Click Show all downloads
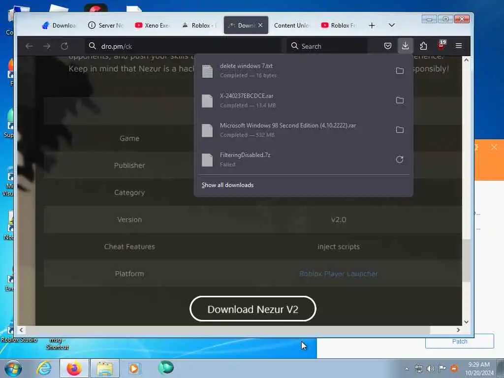 point(227,185)
